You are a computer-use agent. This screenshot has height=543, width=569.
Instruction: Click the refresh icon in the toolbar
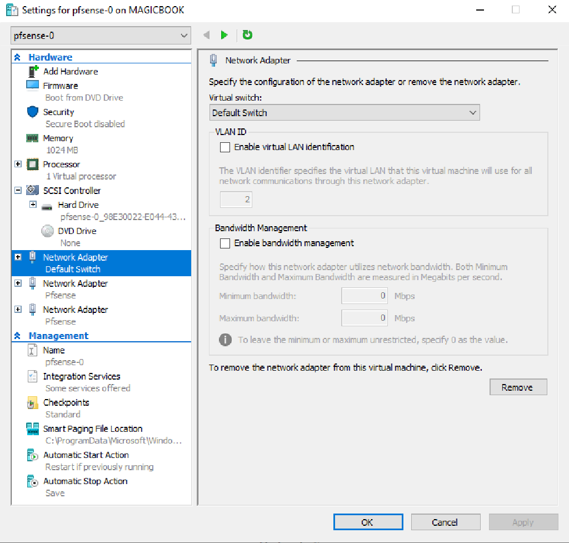pyautogui.click(x=247, y=34)
